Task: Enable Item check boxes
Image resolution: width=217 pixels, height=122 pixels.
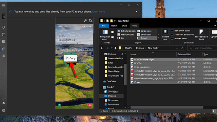Action: pyautogui.click(x=172, y=30)
